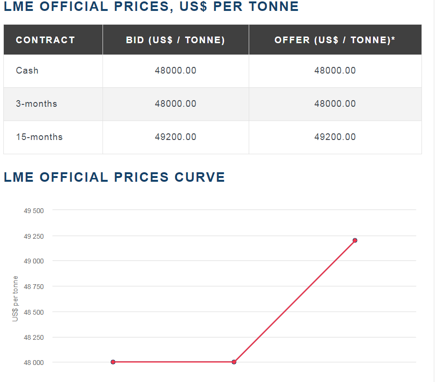The image size is (440, 382).
Task: Select the 15-months contract row label
Action: (x=39, y=137)
